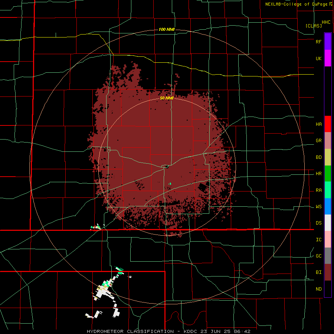Click the ND black legend swatch
Screen dimensions: 334x334
tap(328, 289)
